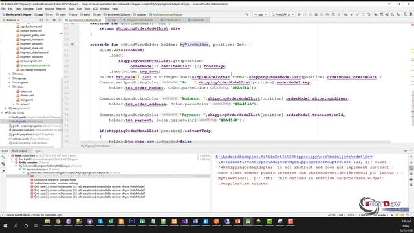Switch to the Build Output tab
Viewport: 414px width, 233px height.
click(19, 151)
